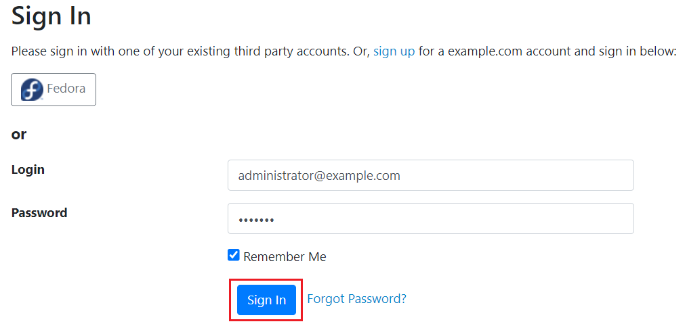Click the Remember Me label text
687x326 pixels.
285,256
